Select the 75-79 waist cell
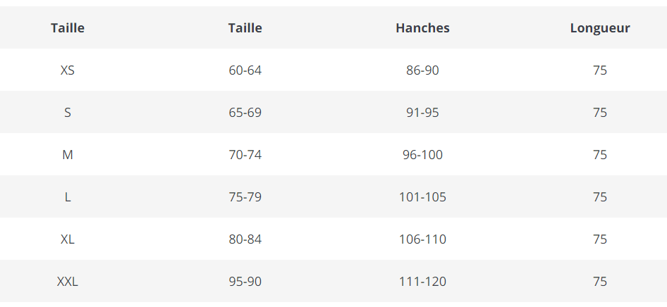Screen dimensions: 667x307 click(x=245, y=197)
